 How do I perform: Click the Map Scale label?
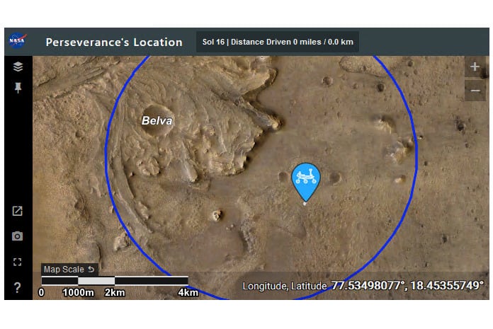point(64,270)
